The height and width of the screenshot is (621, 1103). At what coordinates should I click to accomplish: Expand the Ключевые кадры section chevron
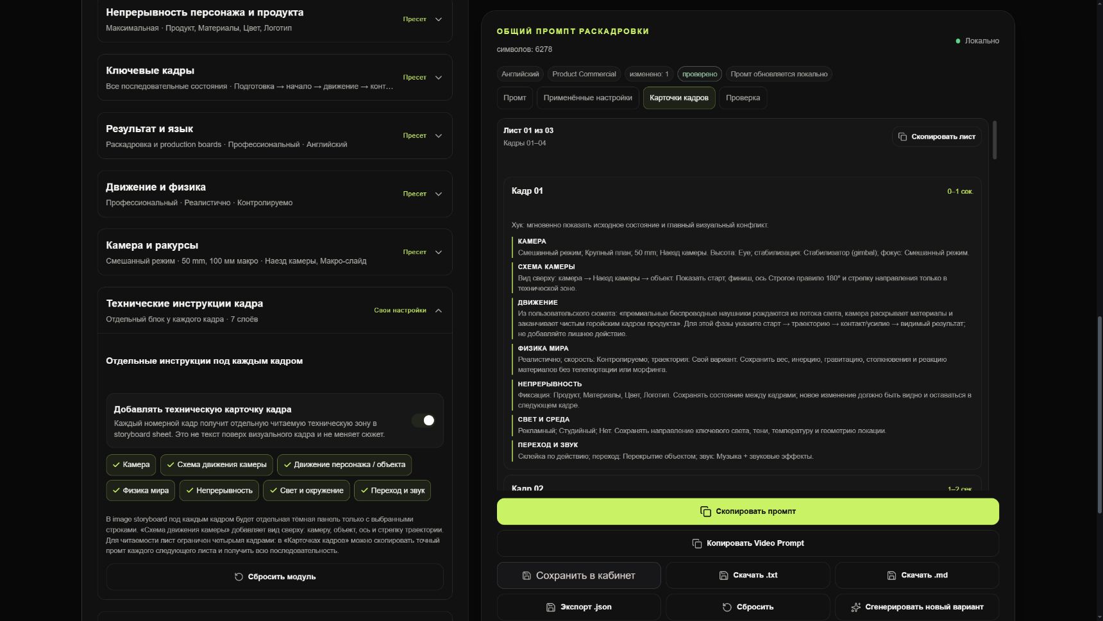click(439, 78)
